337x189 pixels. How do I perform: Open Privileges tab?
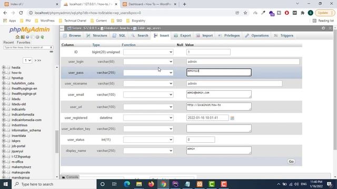click(229, 36)
